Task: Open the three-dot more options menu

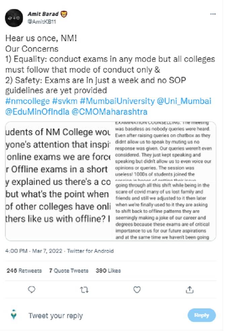Action: [x=213, y=14]
